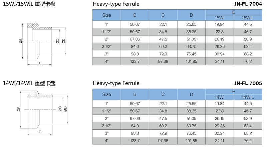Viewport: 267px width, 150px height.
Task: Select the 4" size row in top table
Action: click(x=177, y=61)
